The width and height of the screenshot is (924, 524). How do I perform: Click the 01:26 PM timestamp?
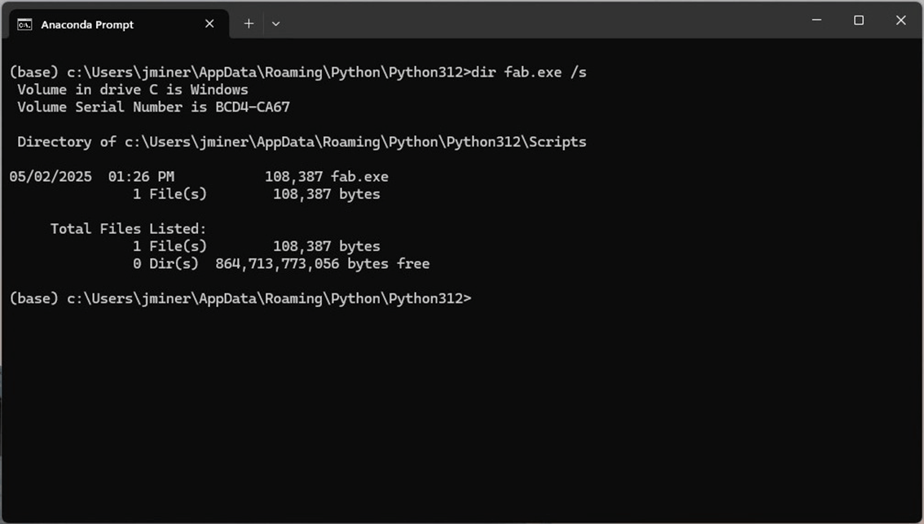click(141, 176)
